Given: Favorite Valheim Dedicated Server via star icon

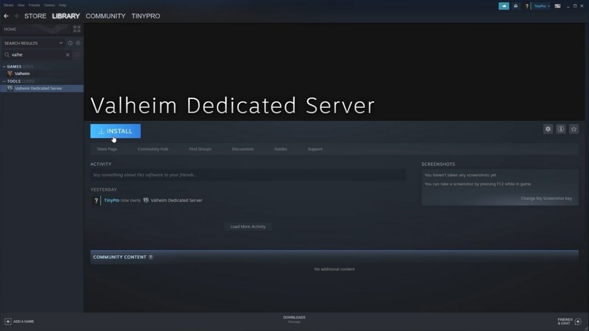Looking at the screenshot, I should pyautogui.click(x=573, y=129).
